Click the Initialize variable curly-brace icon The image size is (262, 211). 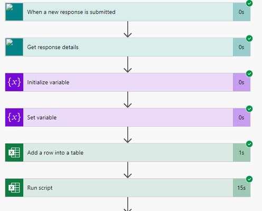point(14,82)
